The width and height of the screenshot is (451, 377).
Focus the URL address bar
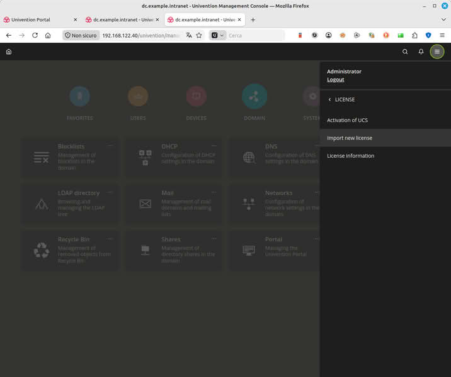click(141, 36)
